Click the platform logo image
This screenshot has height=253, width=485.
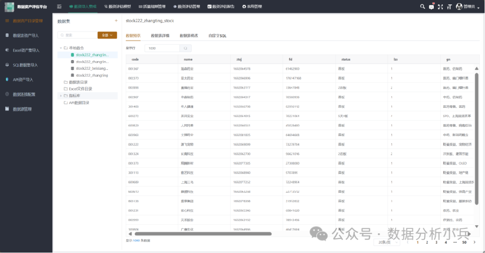(9, 6)
